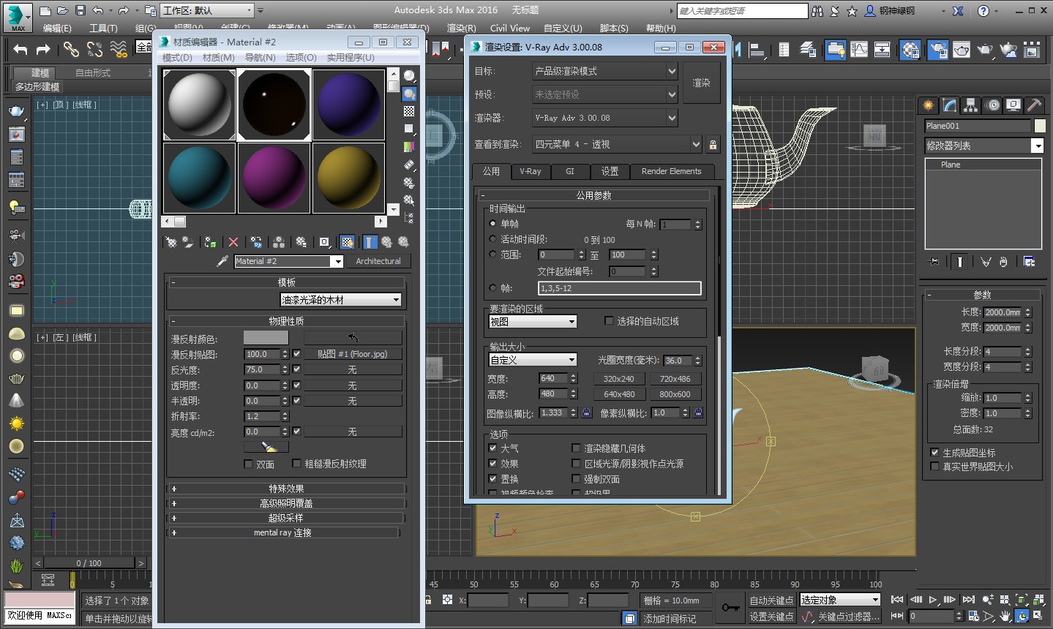
Task: Open Civil View menu
Action: (510, 28)
